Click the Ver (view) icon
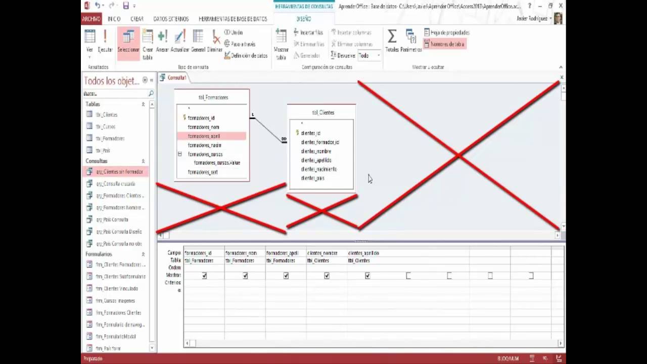 [89, 36]
